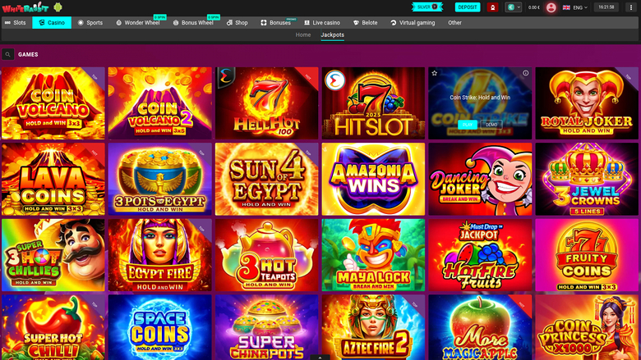Click the games search magnifier icon
The height and width of the screenshot is (360, 641).
tap(8, 55)
